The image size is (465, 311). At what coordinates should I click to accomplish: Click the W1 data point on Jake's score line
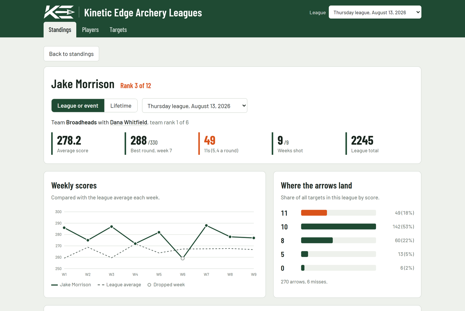point(64,228)
